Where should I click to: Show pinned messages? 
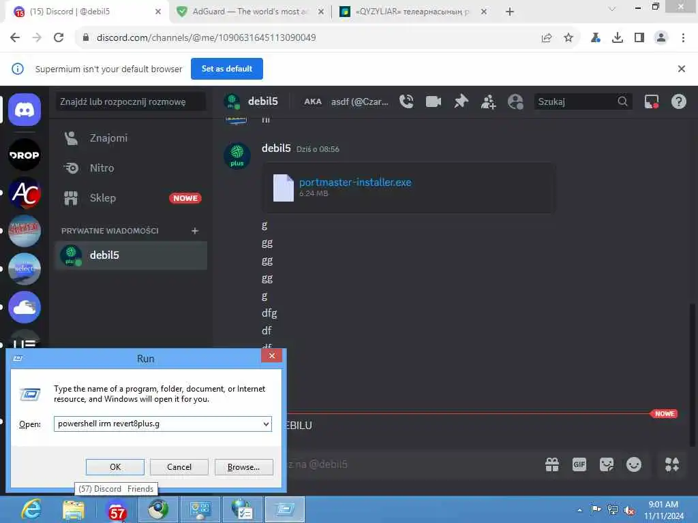(x=461, y=102)
